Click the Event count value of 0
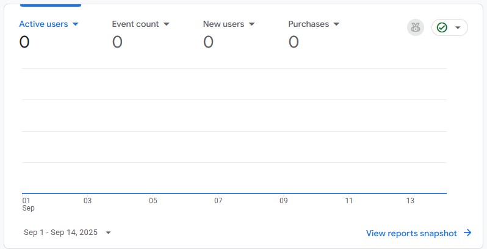Screen dimensions: 487x249 pyautogui.click(x=117, y=42)
